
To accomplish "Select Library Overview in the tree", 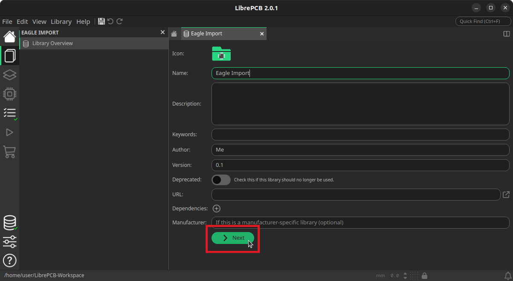I will pyautogui.click(x=94, y=43).
